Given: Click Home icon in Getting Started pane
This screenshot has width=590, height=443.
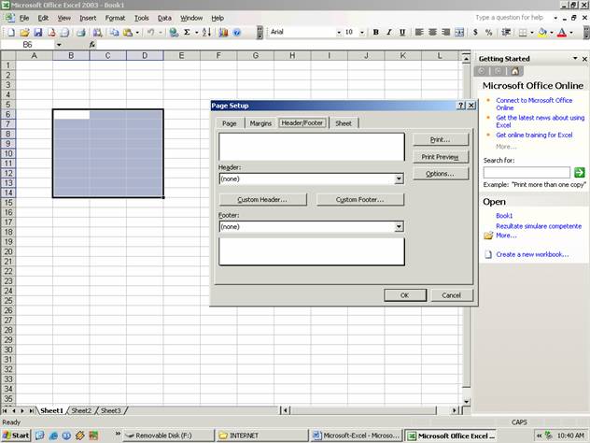Looking at the screenshot, I should tap(514, 71).
